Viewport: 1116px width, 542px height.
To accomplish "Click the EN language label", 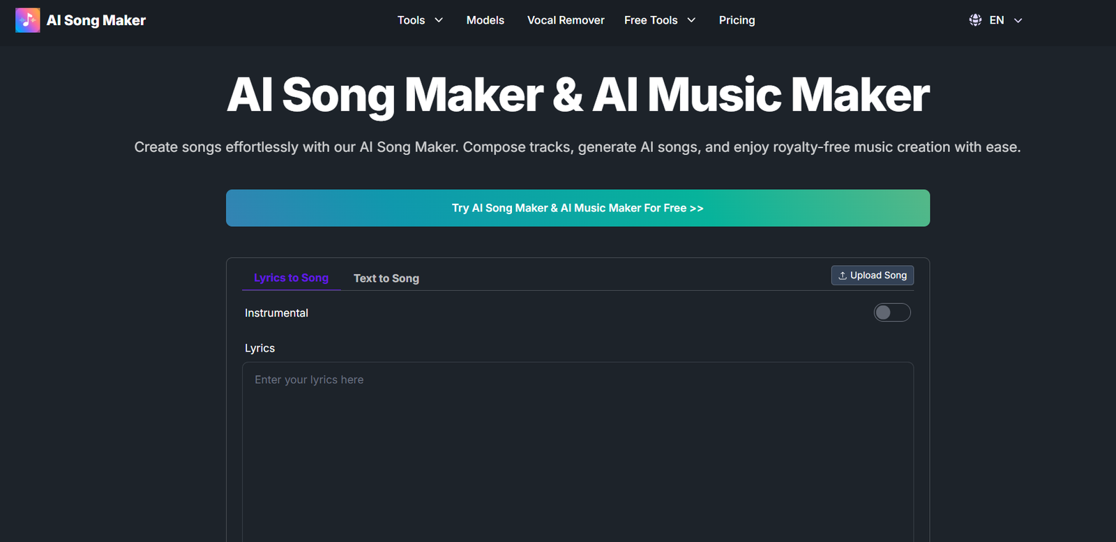I will click(997, 20).
